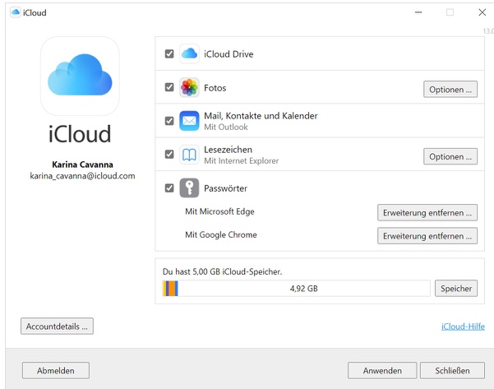494x389 pixels.
Task: Click the Mail envelope icon
Action: click(x=189, y=121)
